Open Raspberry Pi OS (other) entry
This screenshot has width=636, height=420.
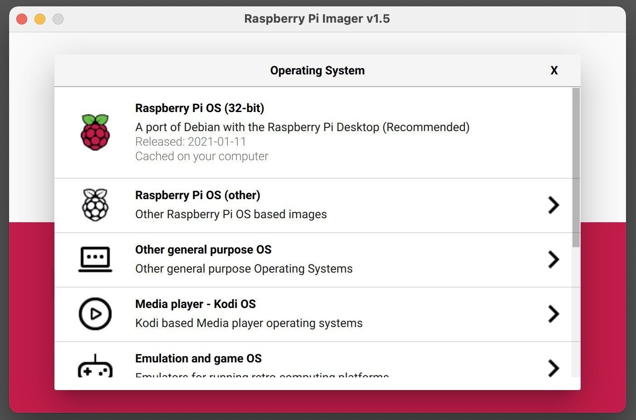tap(198, 195)
